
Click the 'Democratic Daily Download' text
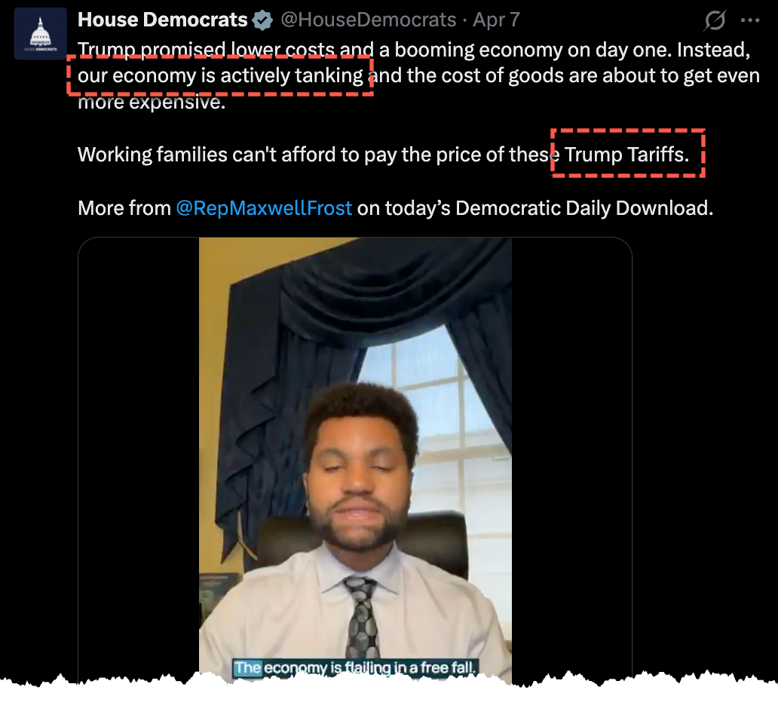click(584, 208)
